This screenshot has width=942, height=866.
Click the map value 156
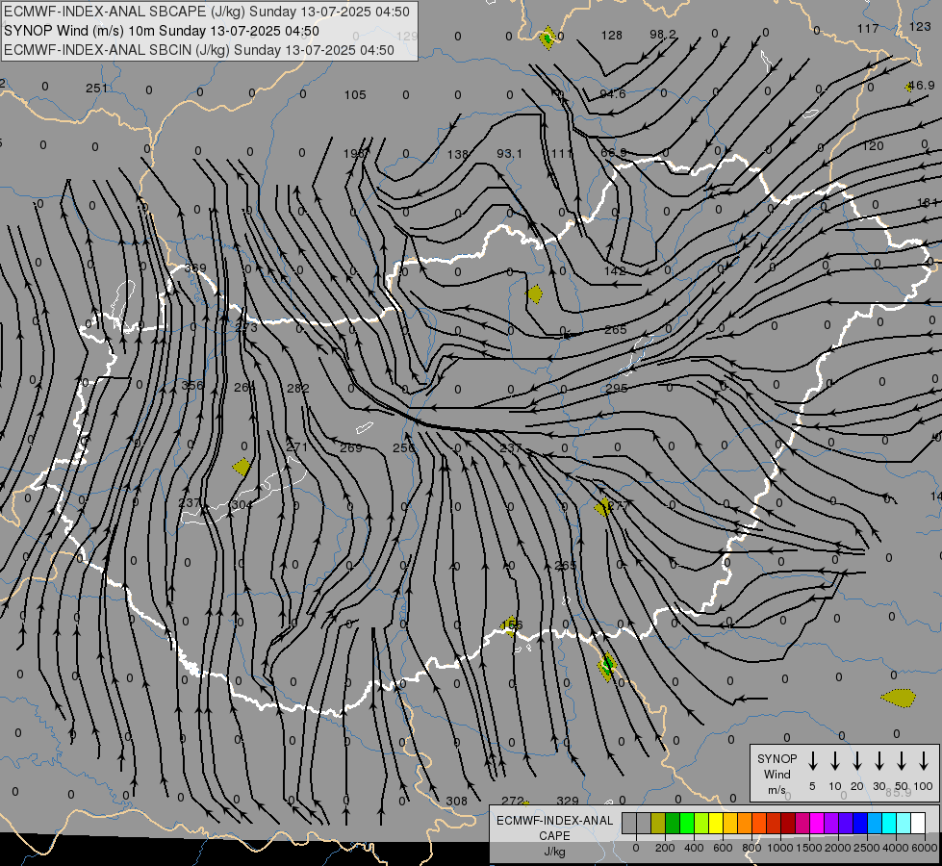511,625
